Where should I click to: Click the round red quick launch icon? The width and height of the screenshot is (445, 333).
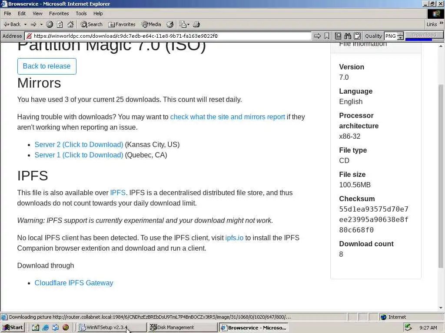[66, 327]
